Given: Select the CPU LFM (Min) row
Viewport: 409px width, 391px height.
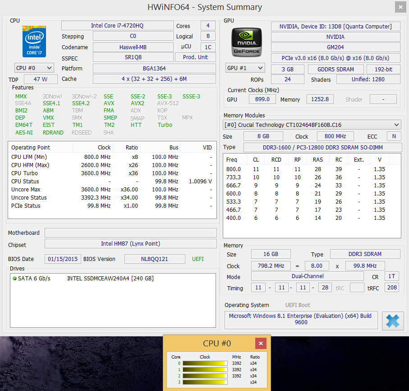Looking at the screenshot, I should pyautogui.click(x=112, y=157).
